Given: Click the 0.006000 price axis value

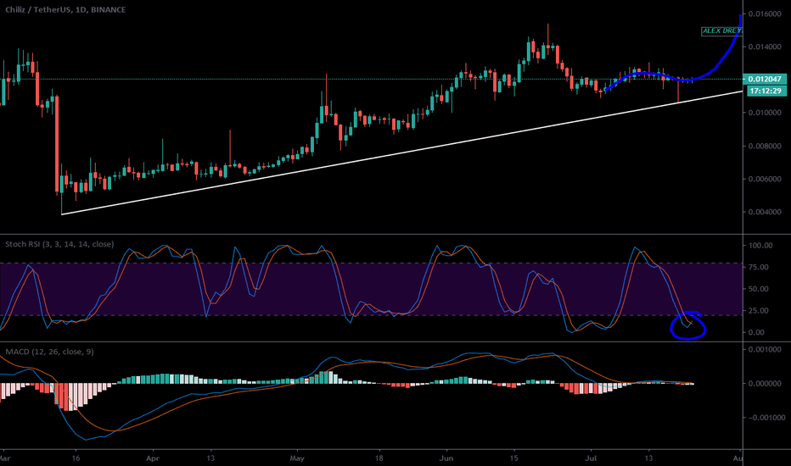Looking at the screenshot, I should [765, 179].
